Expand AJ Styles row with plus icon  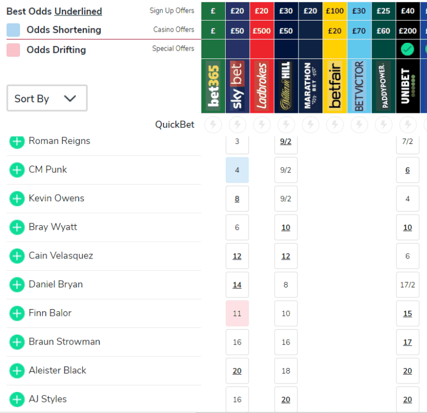tap(17, 399)
